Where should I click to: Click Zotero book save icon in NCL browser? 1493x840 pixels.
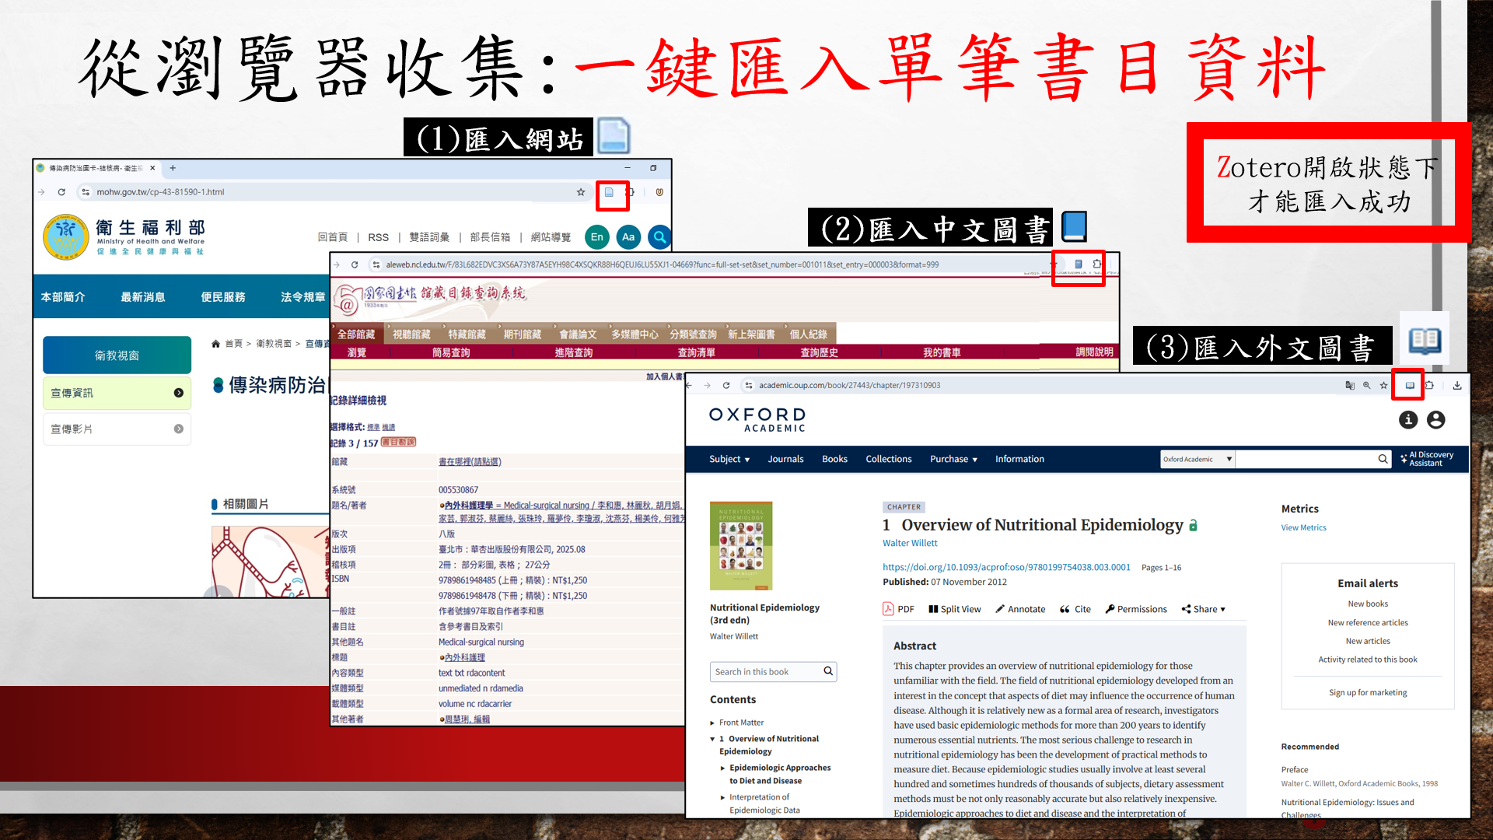pyautogui.click(x=1079, y=264)
